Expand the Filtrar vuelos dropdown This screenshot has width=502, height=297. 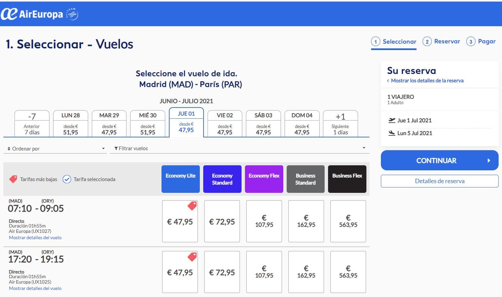[240, 148]
